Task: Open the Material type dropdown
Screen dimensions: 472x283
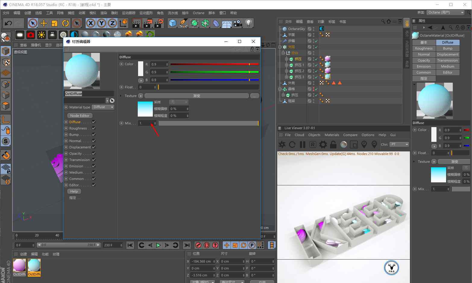Action: 103,107
